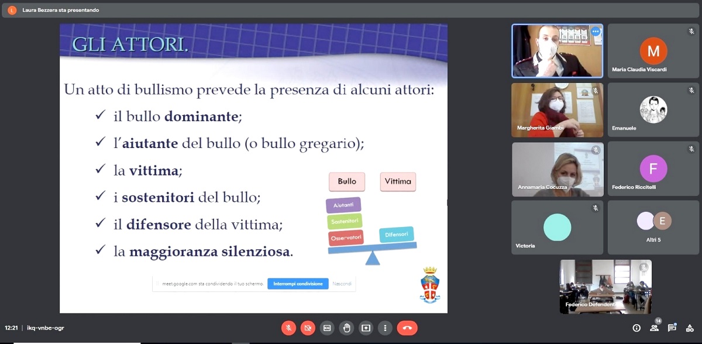Show the participants list
Screen dimensions: 702x344
click(655, 328)
